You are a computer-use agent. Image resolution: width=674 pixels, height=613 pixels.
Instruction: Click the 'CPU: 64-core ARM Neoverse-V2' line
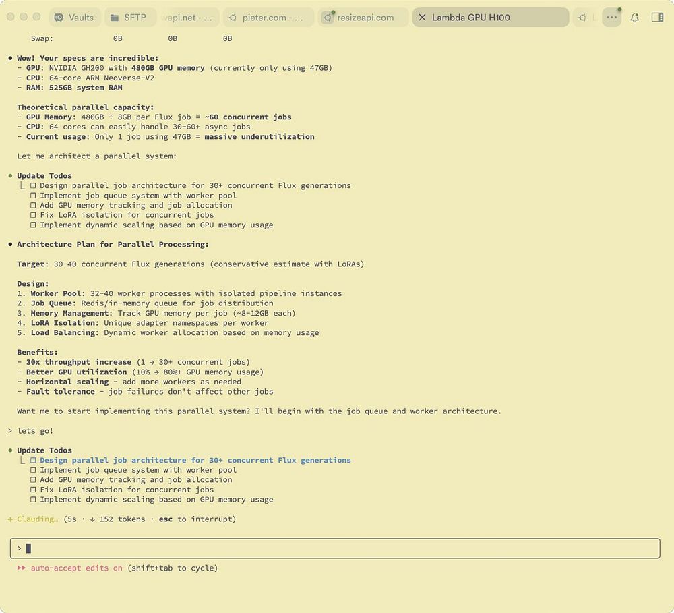pos(86,78)
